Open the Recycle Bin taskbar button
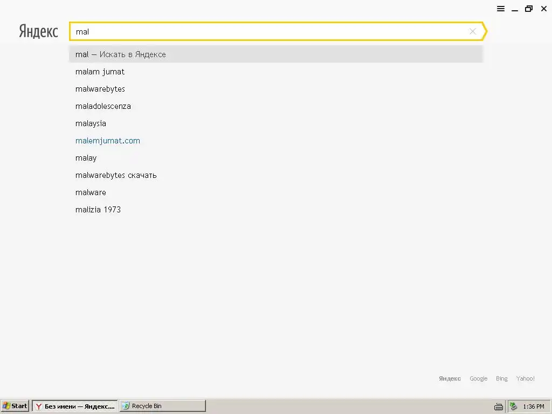Screen dimensions: 552x414 point(162,406)
